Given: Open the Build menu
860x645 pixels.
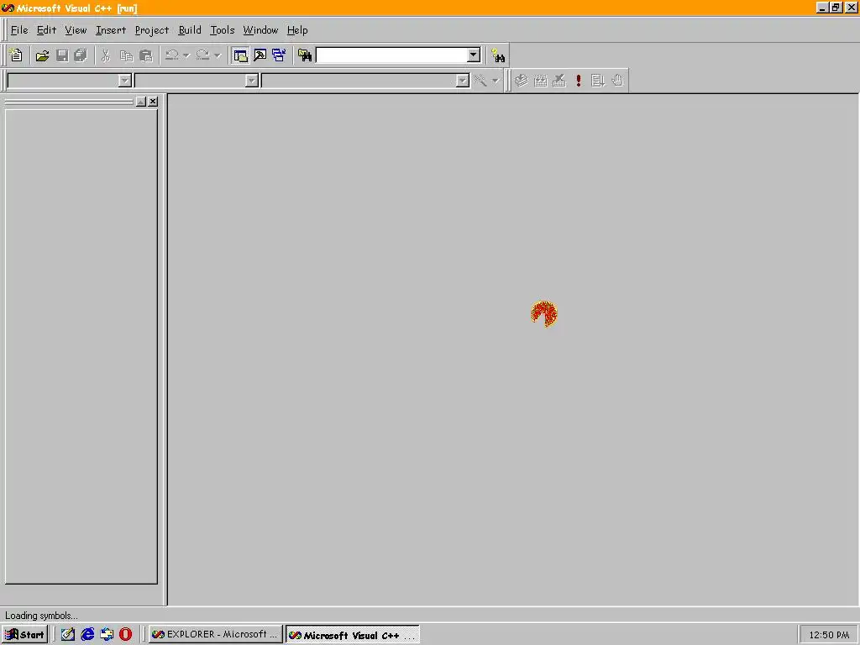Looking at the screenshot, I should point(190,30).
